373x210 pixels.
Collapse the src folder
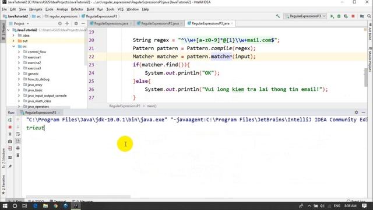click(13, 46)
